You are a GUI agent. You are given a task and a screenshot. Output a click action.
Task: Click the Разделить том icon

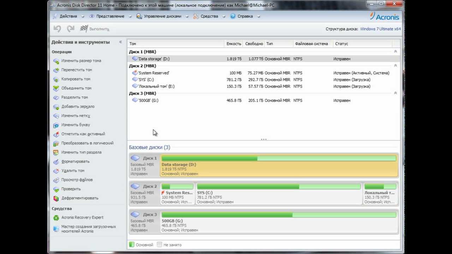point(56,97)
